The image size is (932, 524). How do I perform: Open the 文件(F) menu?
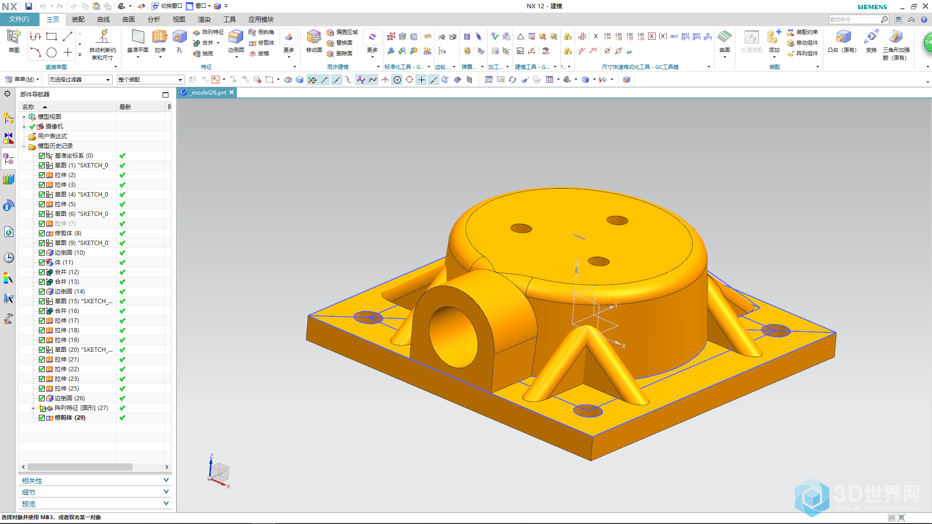click(x=19, y=19)
